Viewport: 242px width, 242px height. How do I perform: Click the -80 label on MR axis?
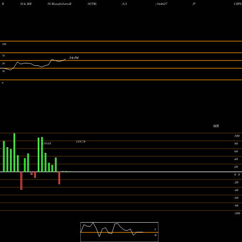click(236, 206)
